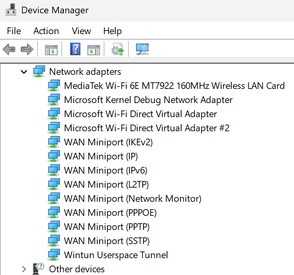This screenshot has height=275, width=294.
Task: Select MediaTek Wi-Fi 6E MT7922 Wireless LAN Card
Action: click(x=174, y=86)
